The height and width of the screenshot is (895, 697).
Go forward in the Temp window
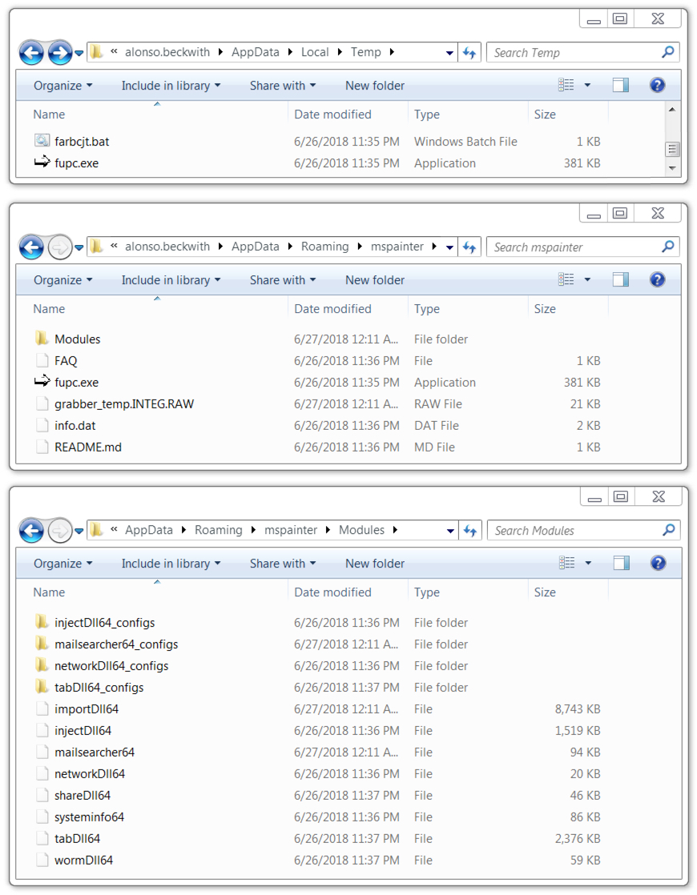[x=59, y=53]
